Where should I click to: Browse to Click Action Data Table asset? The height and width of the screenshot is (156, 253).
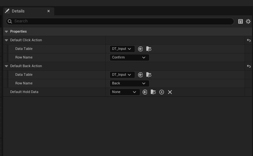point(149,49)
